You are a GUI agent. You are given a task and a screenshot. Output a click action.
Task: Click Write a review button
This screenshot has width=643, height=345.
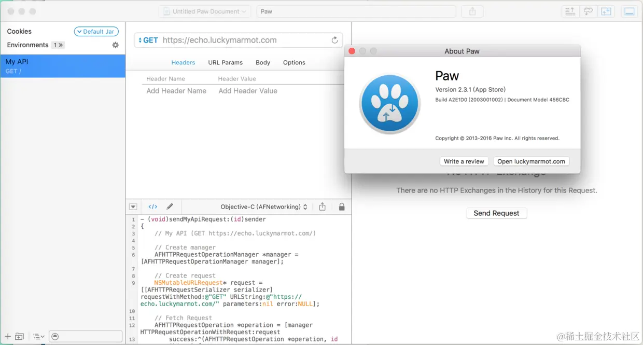tap(464, 161)
